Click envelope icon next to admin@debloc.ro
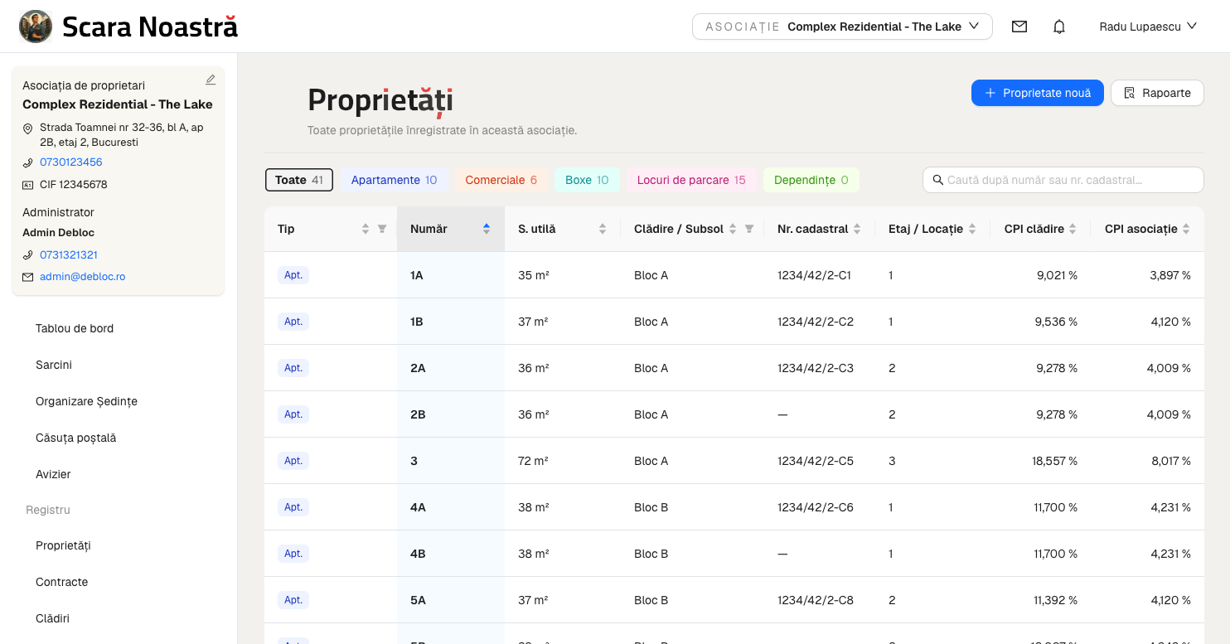Image resolution: width=1230 pixels, height=644 pixels. pyautogui.click(x=27, y=277)
